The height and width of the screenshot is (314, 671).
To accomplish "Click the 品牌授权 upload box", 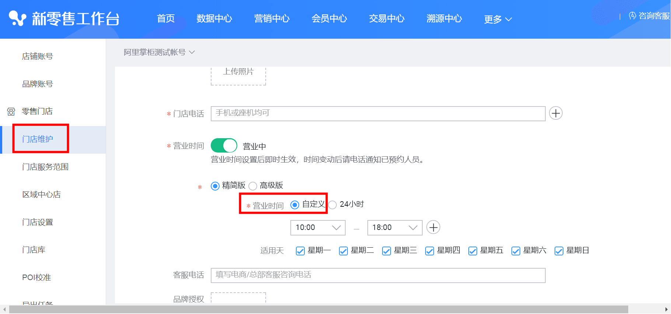I will [x=238, y=298].
